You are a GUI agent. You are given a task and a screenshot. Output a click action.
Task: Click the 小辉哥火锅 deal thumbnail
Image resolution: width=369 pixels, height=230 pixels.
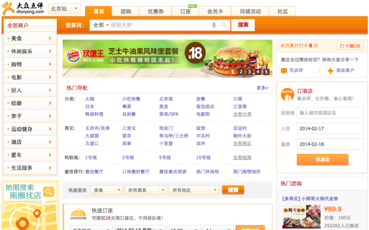[x=297, y=216]
